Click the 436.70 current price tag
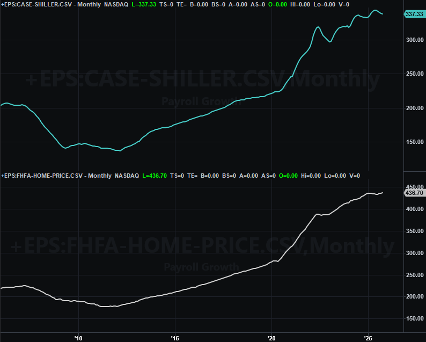The width and height of the screenshot is (426, 342). coord(413,192)
